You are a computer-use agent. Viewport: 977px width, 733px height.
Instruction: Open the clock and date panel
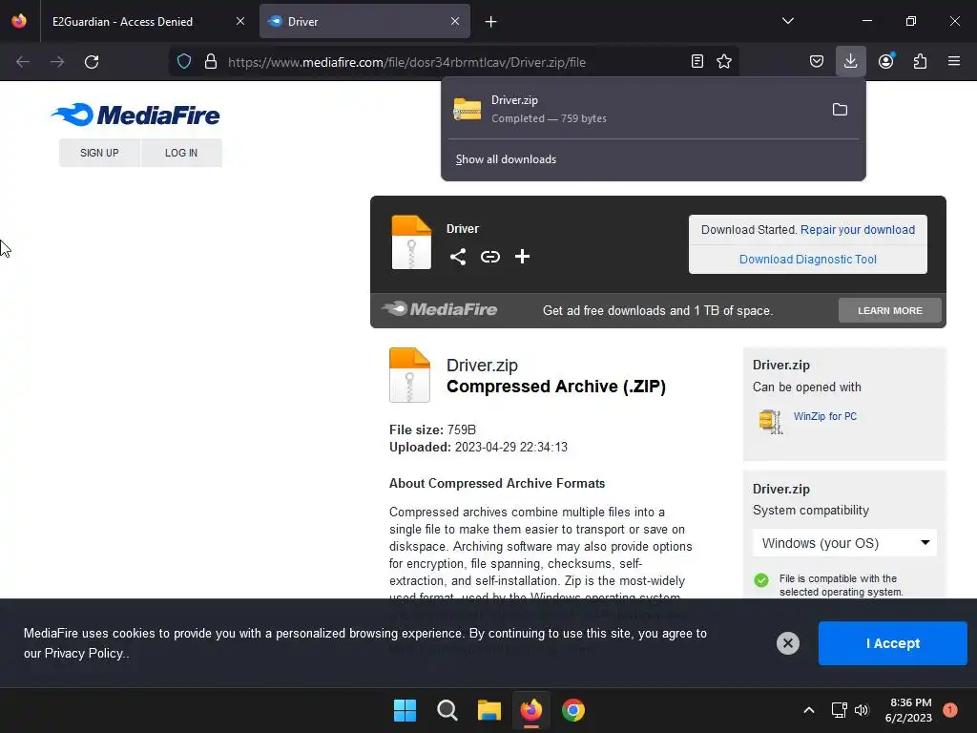point(908,710)
